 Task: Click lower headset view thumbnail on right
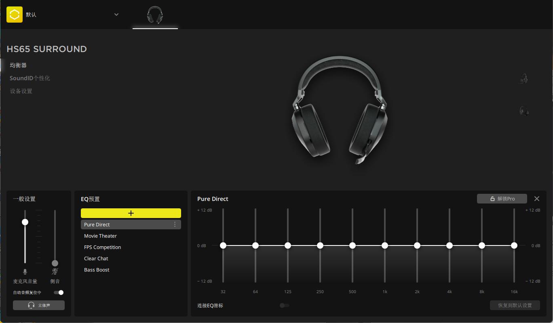coord(524,111)
